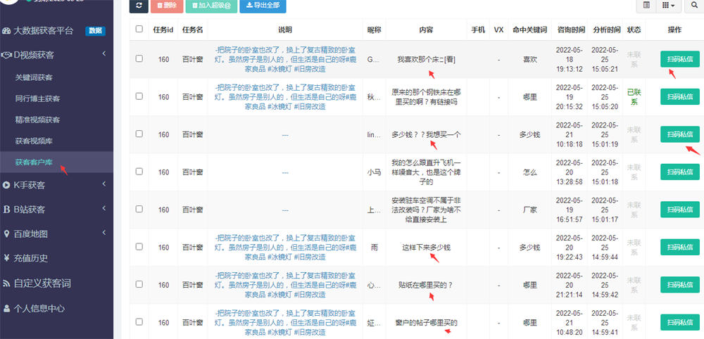Screen dimensions: 704x339
Task: Click the play icon beside K手获客
Action: point(6,185)
